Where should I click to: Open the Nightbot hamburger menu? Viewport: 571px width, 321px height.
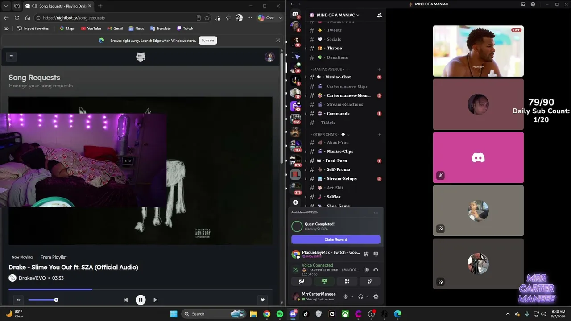pos(11,57)
